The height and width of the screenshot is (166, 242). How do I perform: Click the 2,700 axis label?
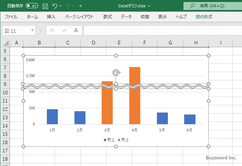(30, 76)
